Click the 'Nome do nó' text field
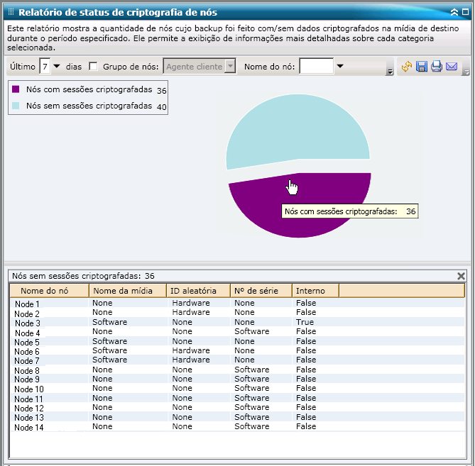The image size is (475, 466). click(316, 67)
